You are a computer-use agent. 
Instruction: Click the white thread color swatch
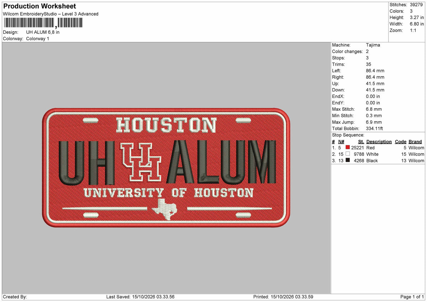[348, 154]
